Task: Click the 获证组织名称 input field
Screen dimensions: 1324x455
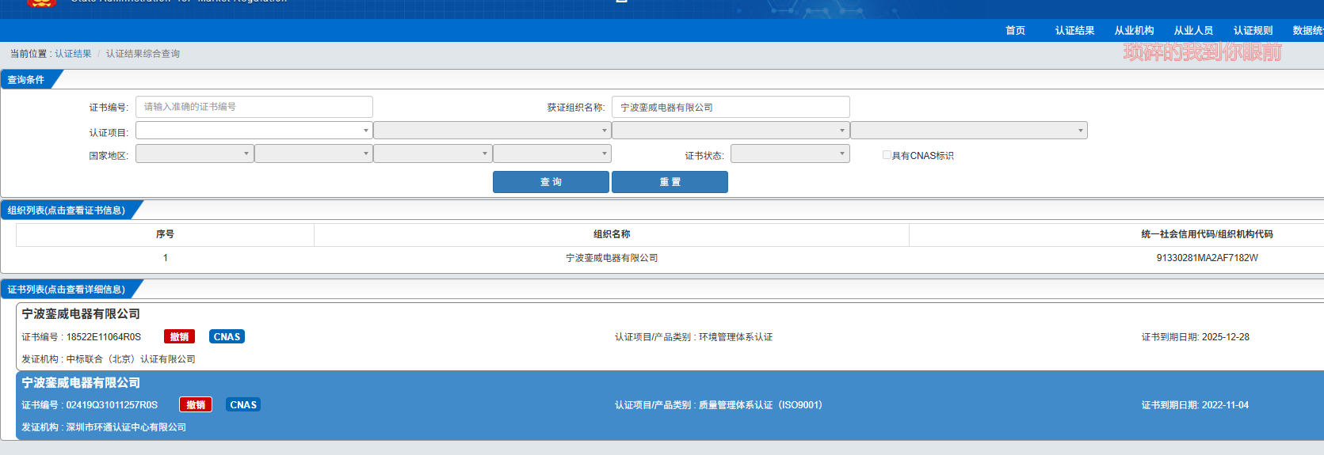Action: point(731,107)
